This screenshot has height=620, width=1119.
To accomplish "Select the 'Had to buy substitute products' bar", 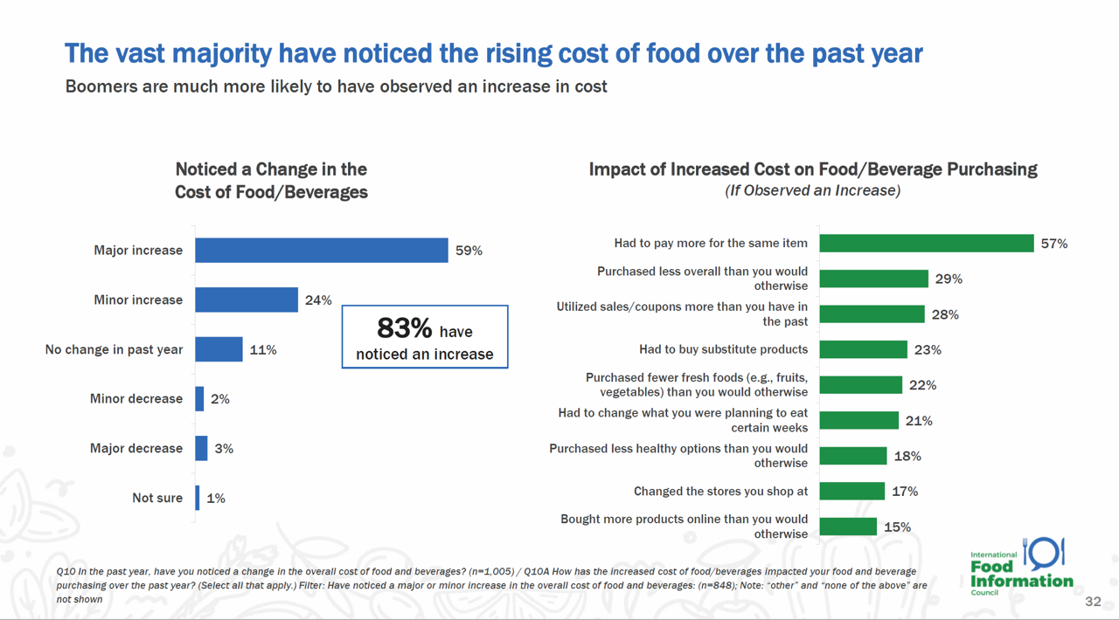I will [863, 349].
